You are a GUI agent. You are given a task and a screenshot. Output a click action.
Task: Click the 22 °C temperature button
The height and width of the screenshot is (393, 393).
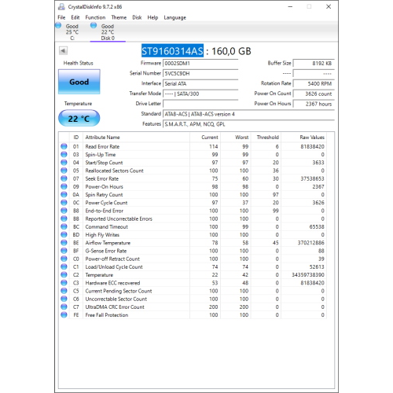click(x=79, y=119)
